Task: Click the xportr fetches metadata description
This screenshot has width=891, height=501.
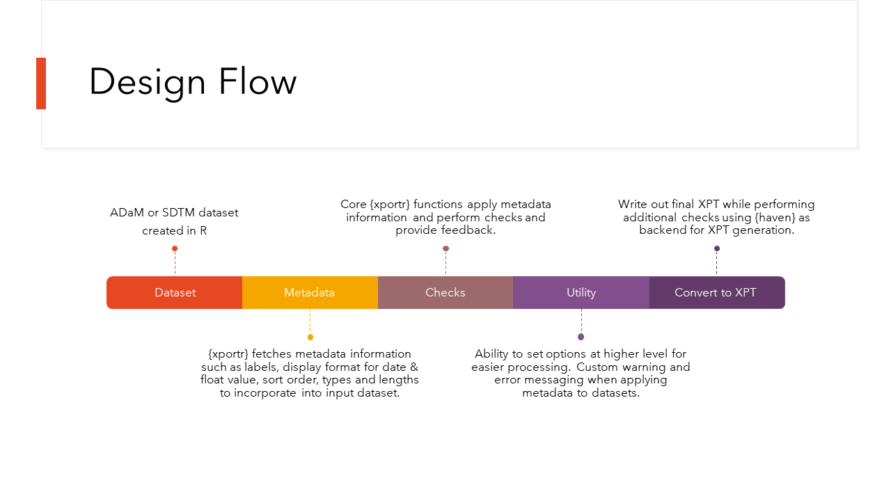Action: tap(310, 374)
